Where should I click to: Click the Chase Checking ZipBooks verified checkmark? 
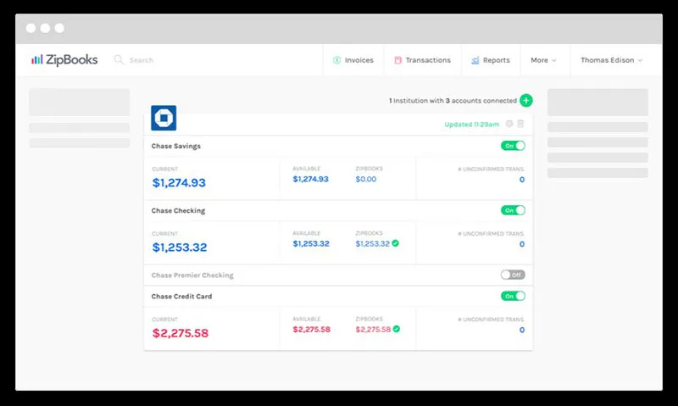tap(395, 243)
